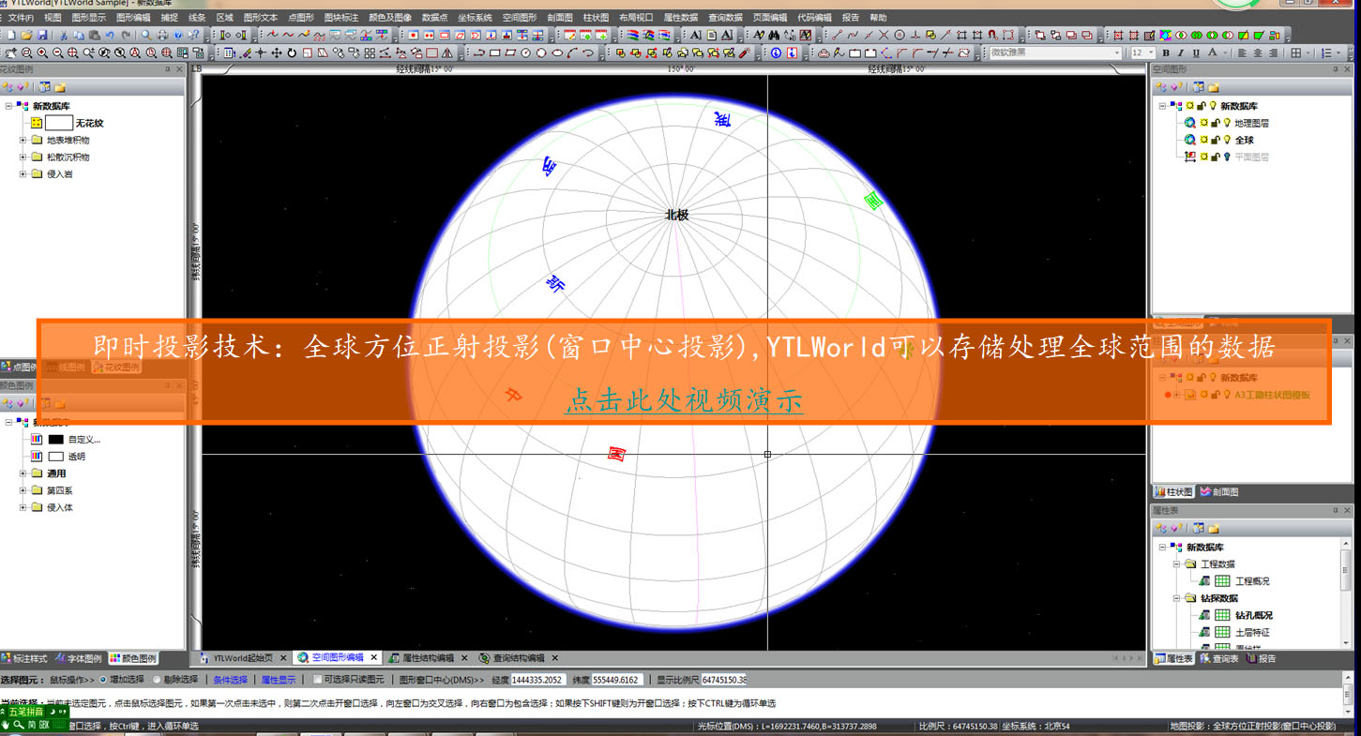Click the New document toolbar icon
Screen dimensions: 1361x736
tap(11, 35)
